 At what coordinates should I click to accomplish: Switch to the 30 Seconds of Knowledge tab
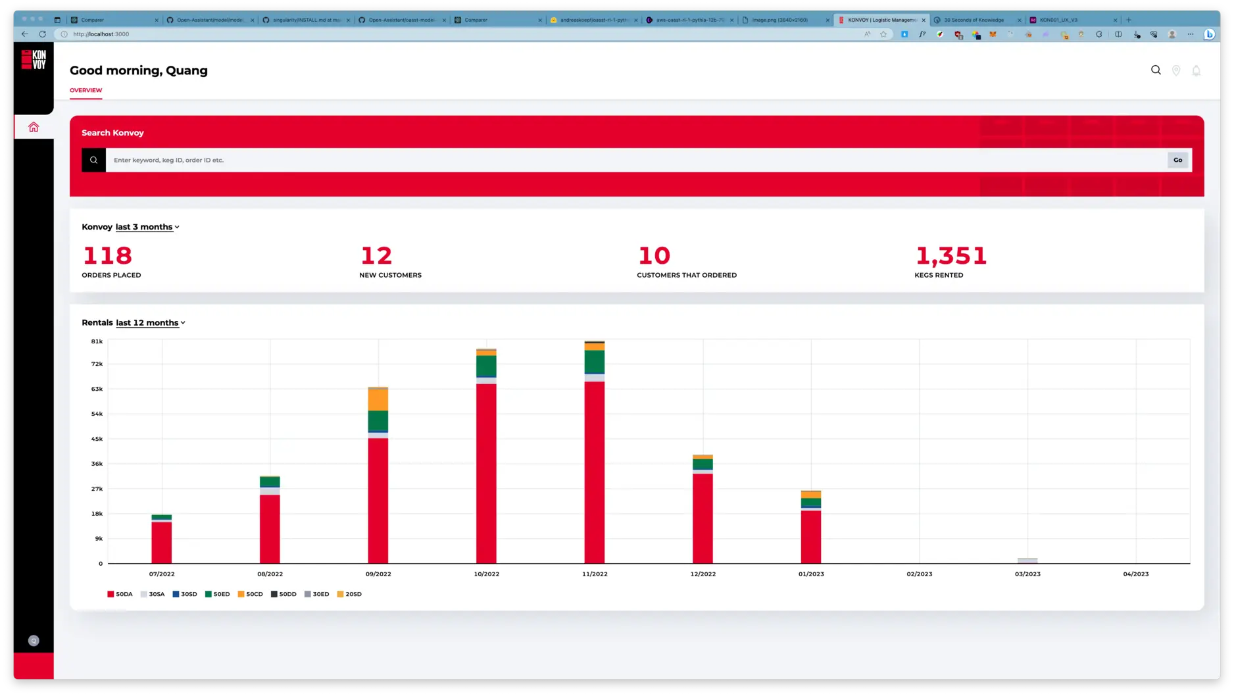[x=977, y=20]
